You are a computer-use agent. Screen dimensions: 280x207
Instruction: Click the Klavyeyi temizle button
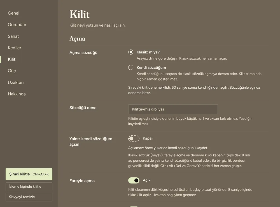coord(29,197)
